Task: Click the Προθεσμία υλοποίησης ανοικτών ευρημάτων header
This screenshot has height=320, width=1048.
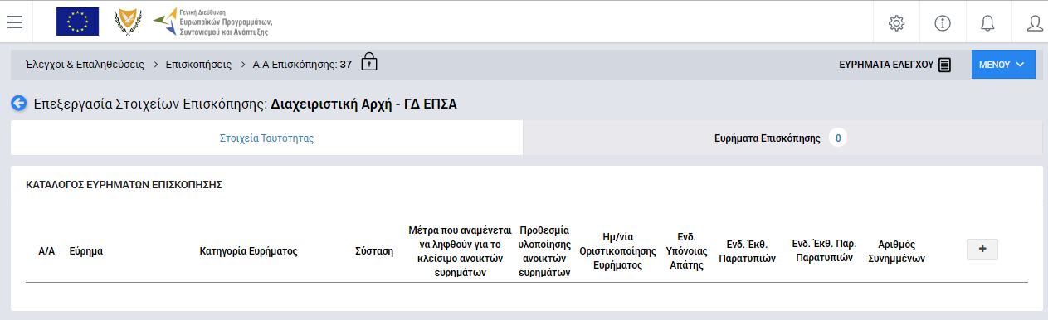Action: tap(544, 250)
